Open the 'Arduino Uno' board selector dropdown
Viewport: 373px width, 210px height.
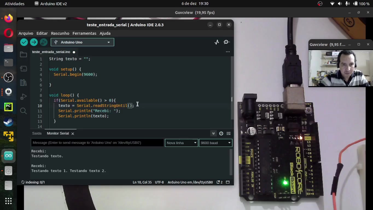(82, 42)
